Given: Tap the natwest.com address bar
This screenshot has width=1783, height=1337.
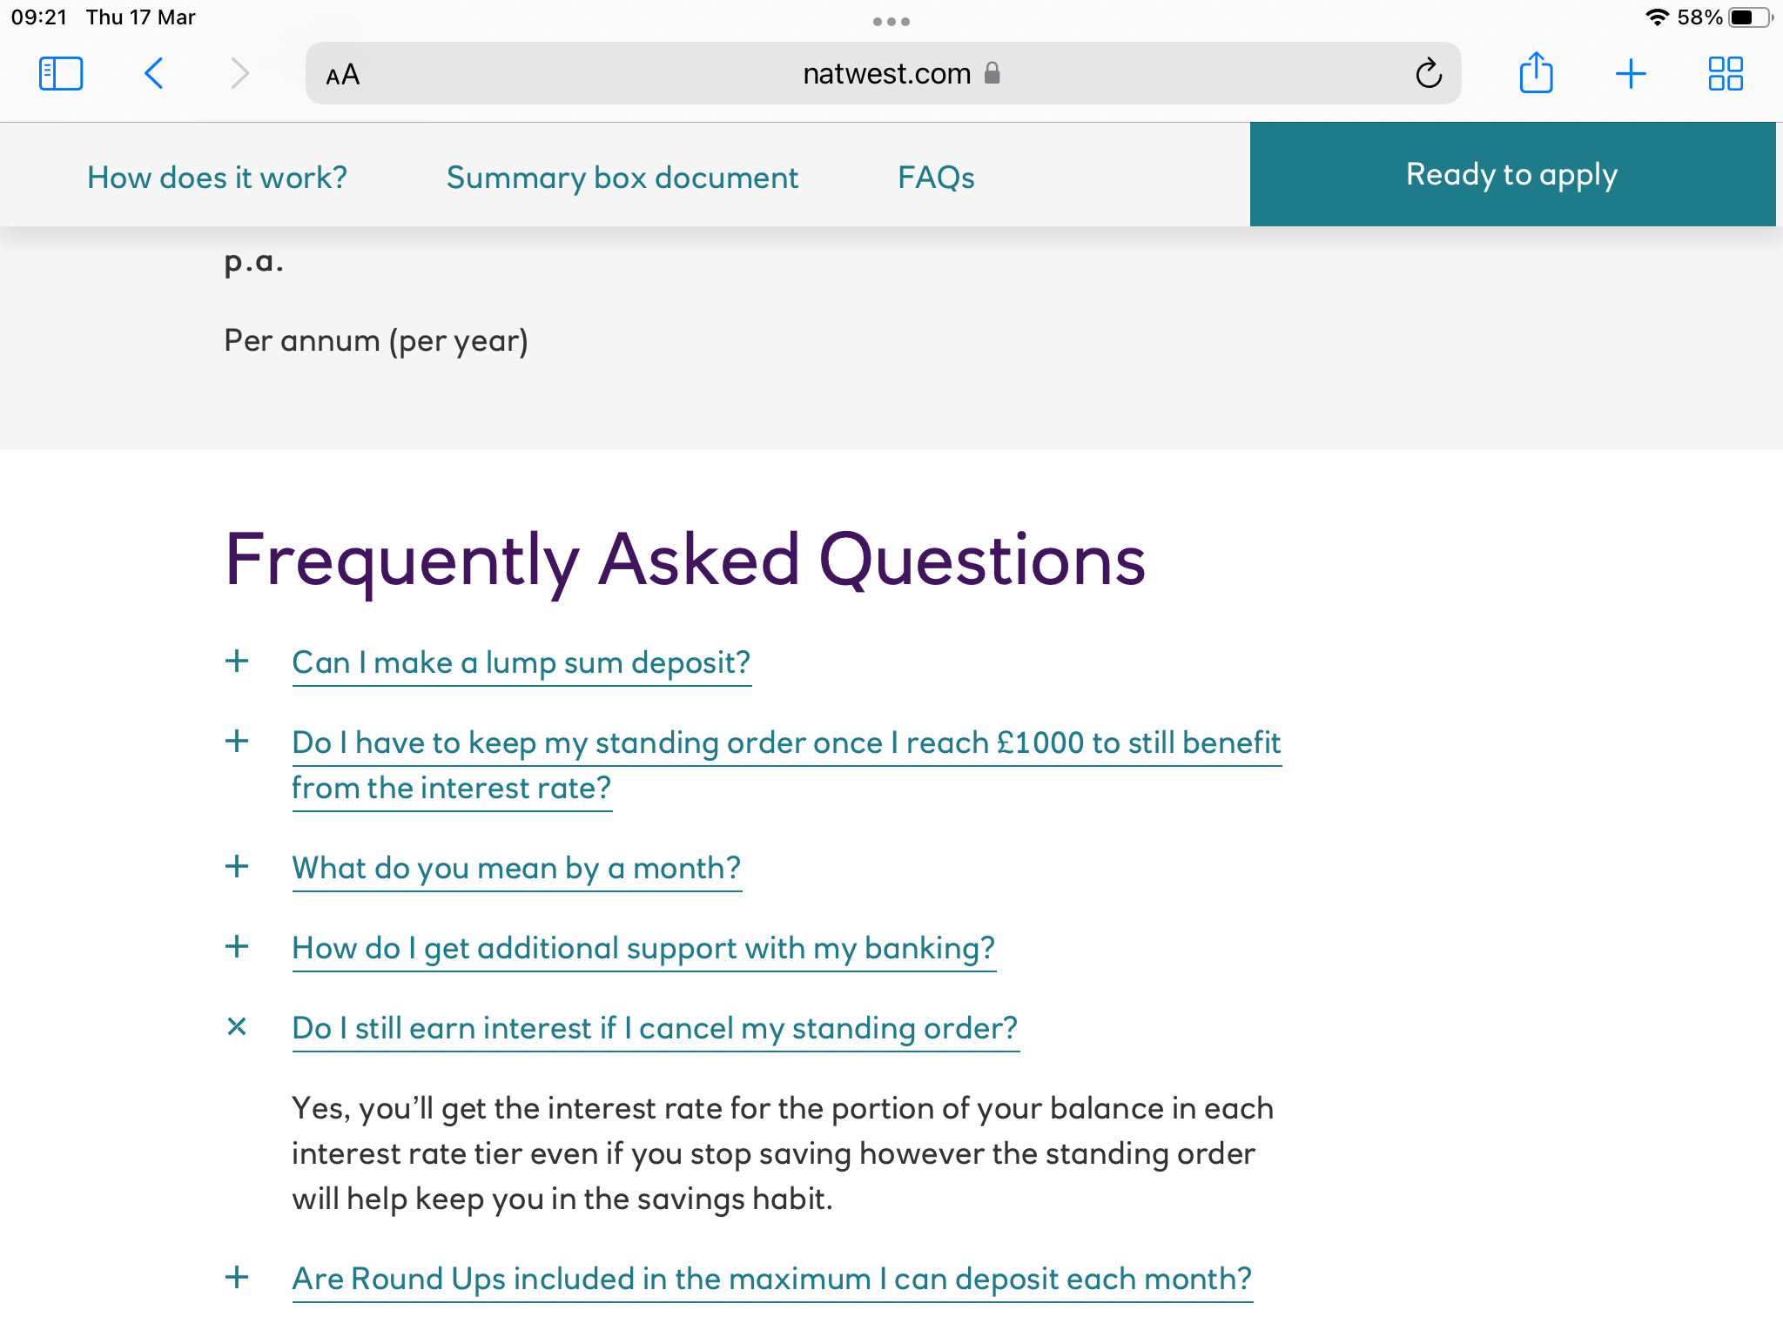Looking at the screenshot, I should [x=883, y=74].
